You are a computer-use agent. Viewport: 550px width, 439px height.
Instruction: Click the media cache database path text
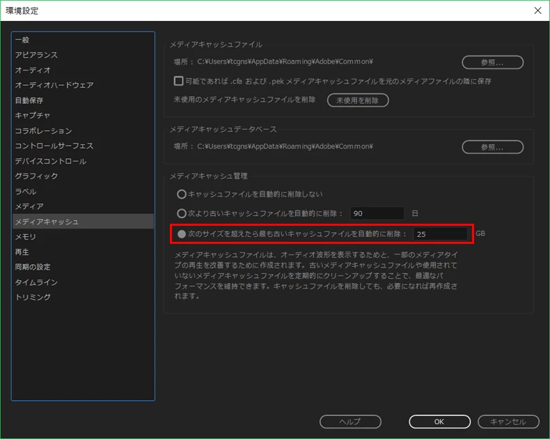tap(285, 146)
